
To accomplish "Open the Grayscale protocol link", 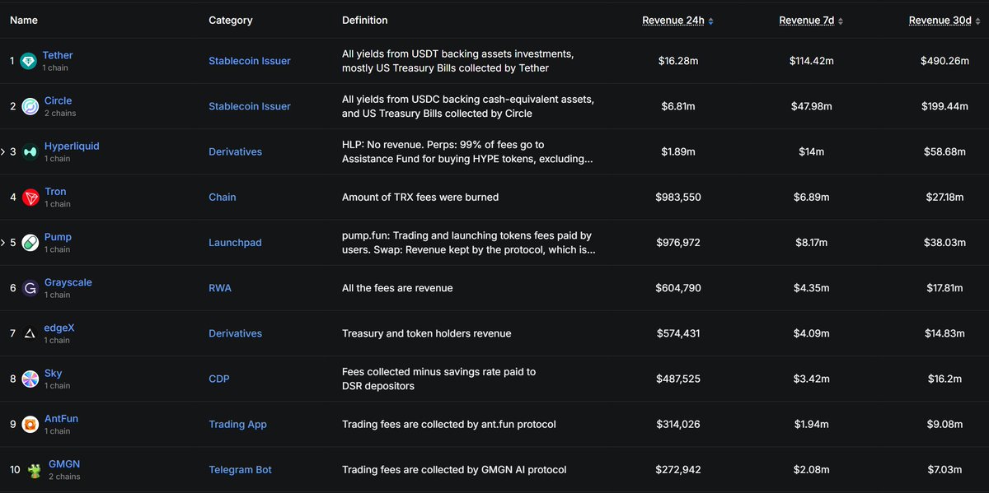I will pos(68,282).
